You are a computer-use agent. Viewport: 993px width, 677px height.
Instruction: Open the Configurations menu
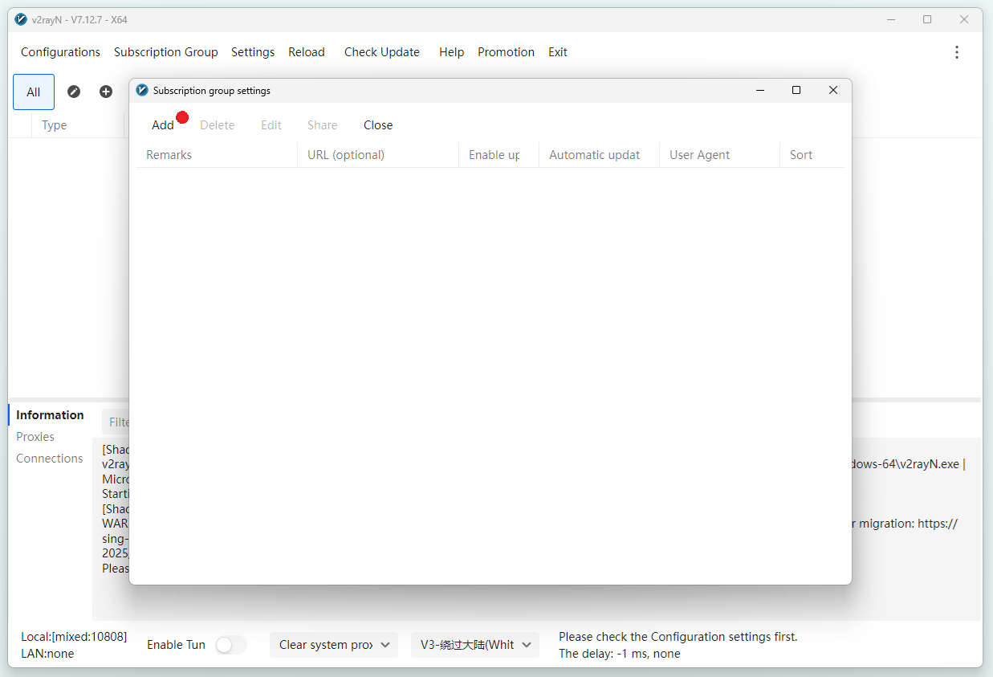pos(60,52)
